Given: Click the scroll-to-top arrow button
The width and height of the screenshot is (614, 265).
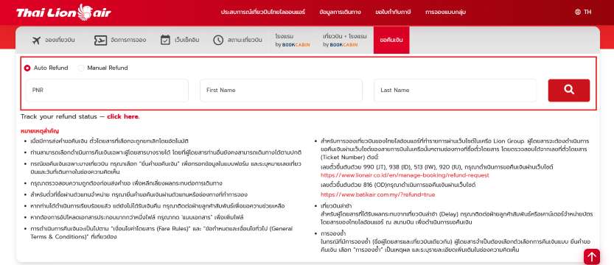Looking at the screenshot, I should [x=592, y=257].
